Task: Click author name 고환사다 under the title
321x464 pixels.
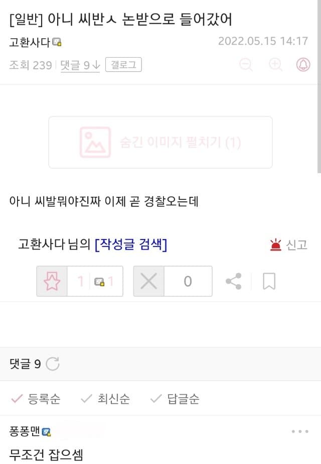Action: point(30,42)
